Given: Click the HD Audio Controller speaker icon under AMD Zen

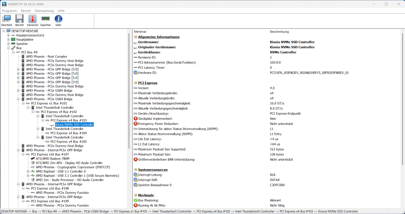Looking at the screenshot, I should (x=33, y=180).
